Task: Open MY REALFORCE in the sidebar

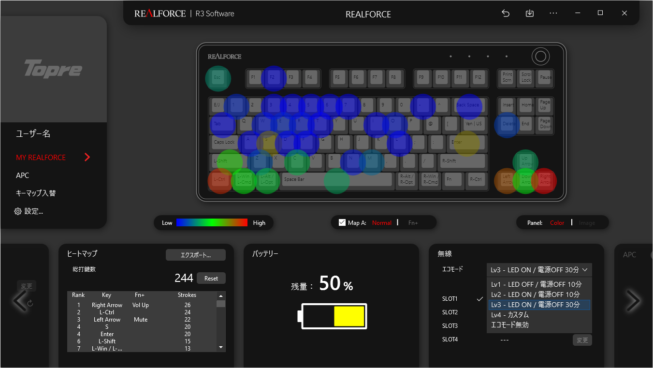Action: [41, 158]
